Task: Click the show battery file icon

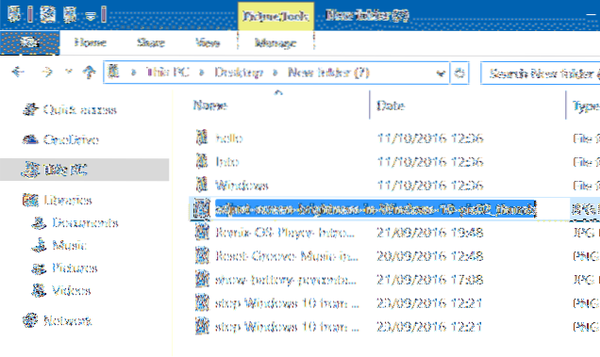Action: pos(202,280)
